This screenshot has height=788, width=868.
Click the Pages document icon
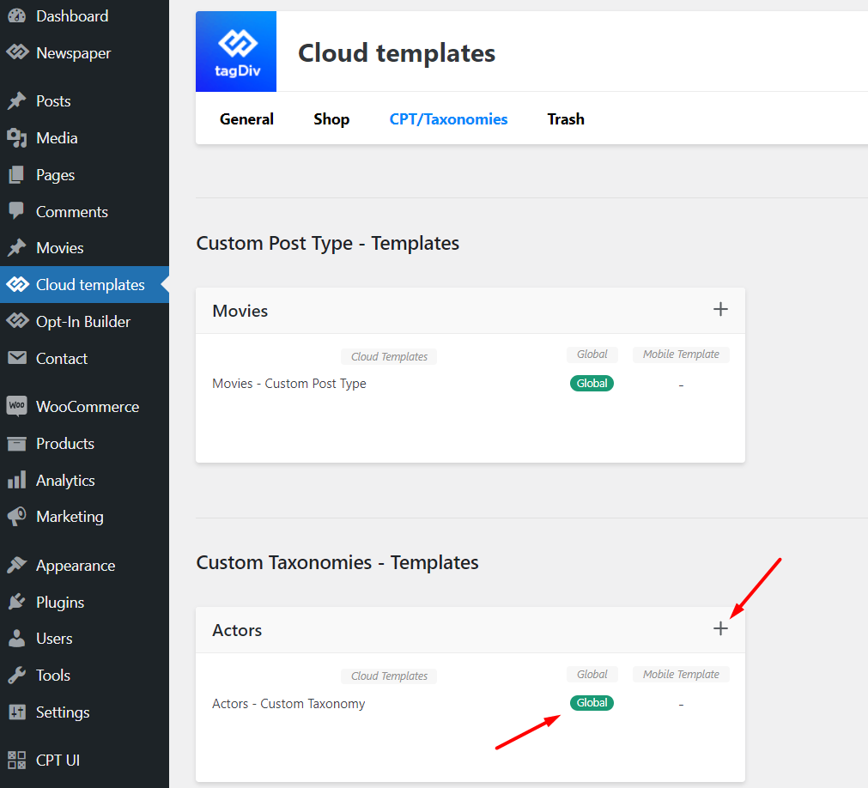[16, 175]
